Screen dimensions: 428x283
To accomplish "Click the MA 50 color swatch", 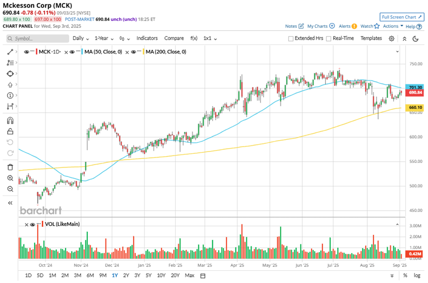I will (x=82, y=52).
